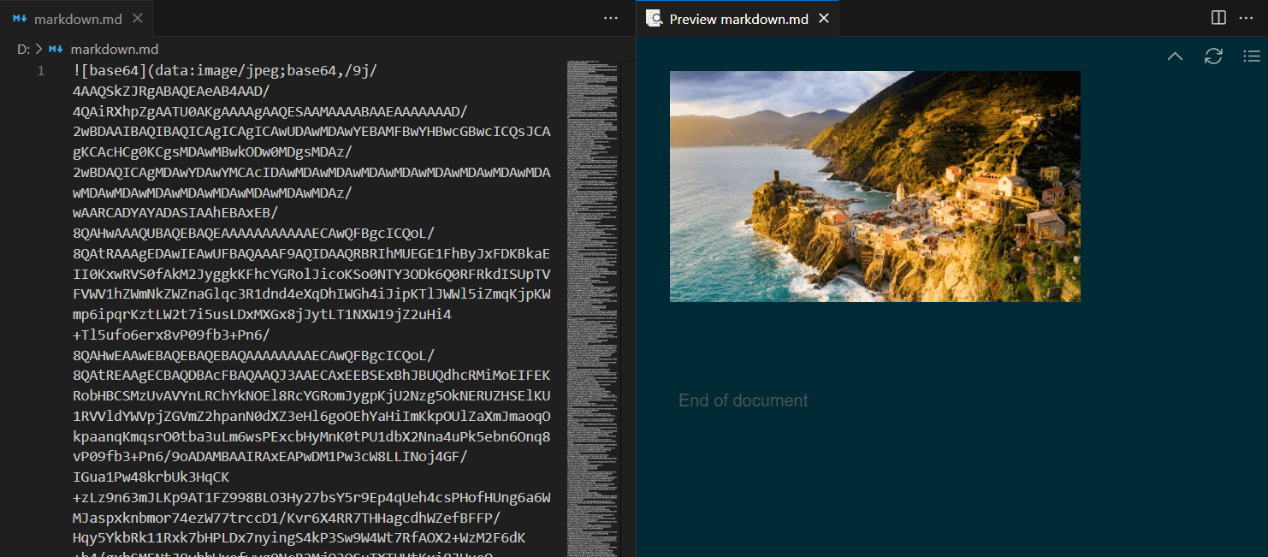This screenshot has width=1268, height=557.
Task: Click the preview icon on the Preview tab
Action: (655, 18)
